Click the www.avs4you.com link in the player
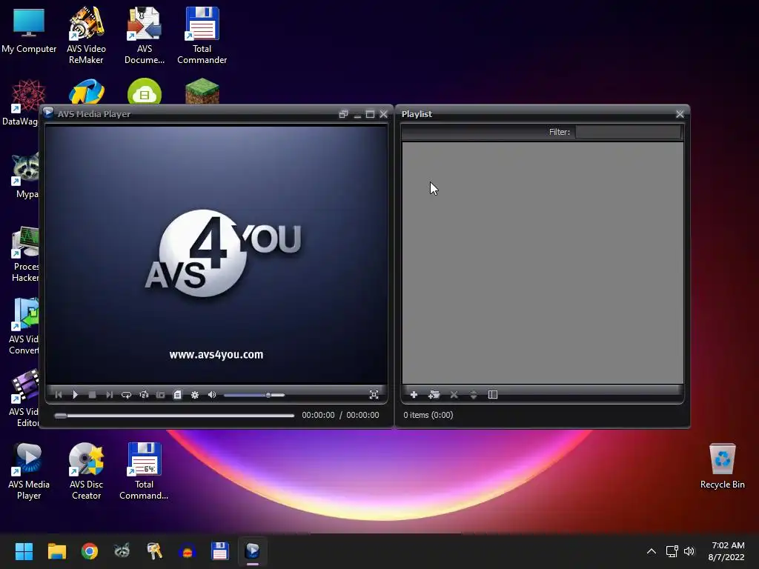This screenshot has width=759, height=569. 216,355
